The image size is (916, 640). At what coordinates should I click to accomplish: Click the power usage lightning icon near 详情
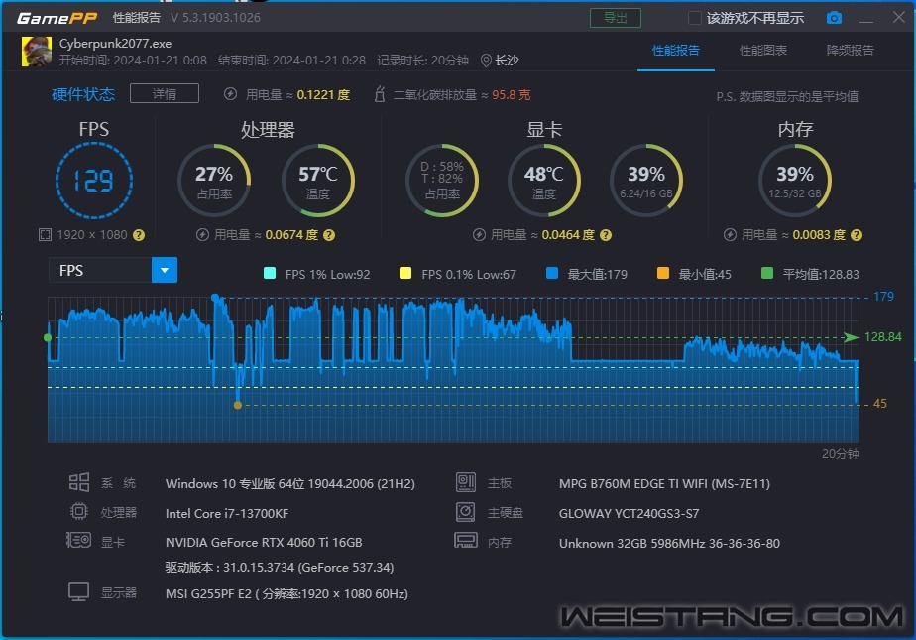(230, 94)
